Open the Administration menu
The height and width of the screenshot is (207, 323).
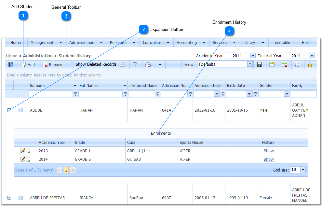point(86,43)
